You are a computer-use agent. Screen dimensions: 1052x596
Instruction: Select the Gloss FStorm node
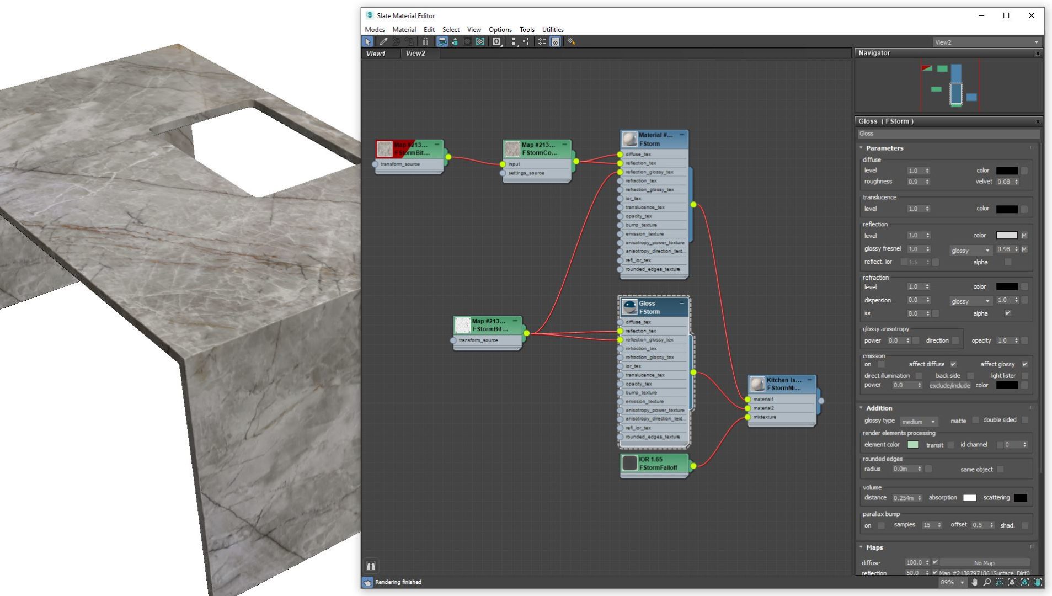pyautogui.click(x=653, y=307)
